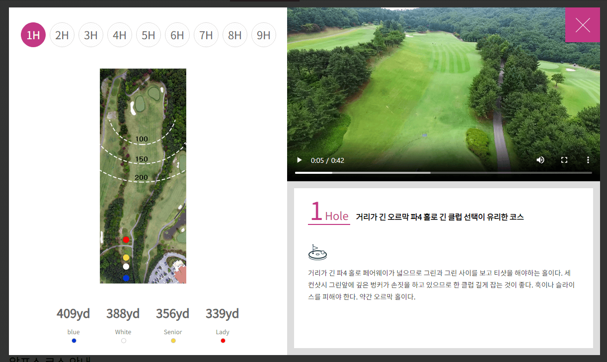The image size is (607, 362).
Task: Select the 5H hole button
Action: (149, 35)
